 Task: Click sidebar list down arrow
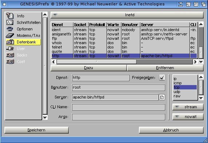(x=45, y=117)
